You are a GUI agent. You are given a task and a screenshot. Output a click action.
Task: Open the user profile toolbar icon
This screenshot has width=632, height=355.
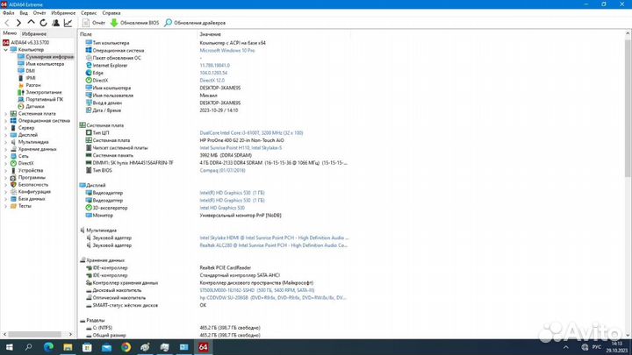(x=55, y=23)
